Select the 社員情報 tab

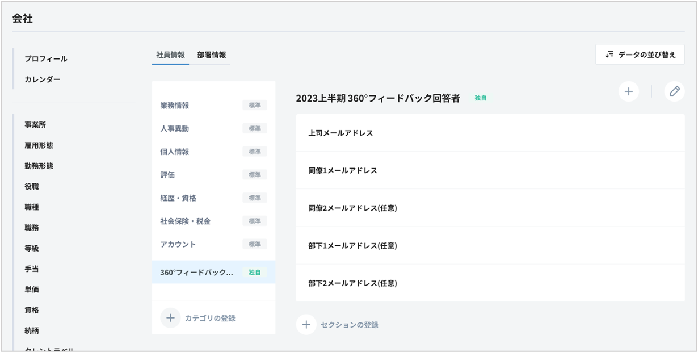coord(170,55)
